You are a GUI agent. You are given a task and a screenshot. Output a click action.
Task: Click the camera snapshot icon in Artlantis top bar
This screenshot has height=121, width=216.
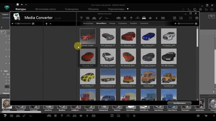200,9
